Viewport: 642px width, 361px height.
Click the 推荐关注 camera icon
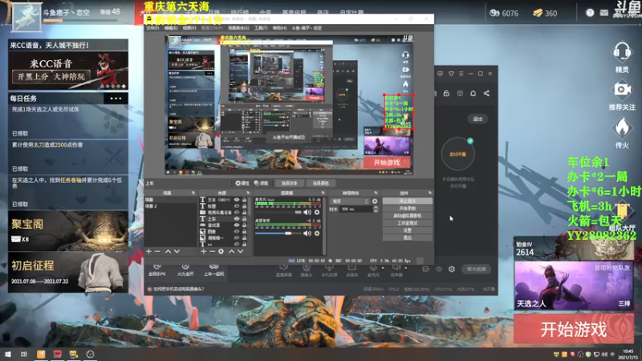click(x=622, y=90)
